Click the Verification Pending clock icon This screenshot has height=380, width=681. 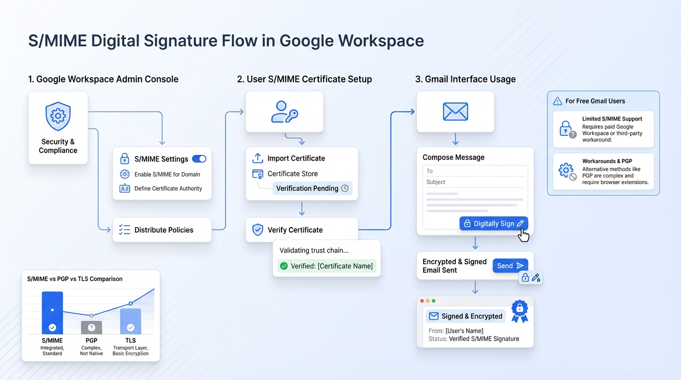tap(345, 189)
